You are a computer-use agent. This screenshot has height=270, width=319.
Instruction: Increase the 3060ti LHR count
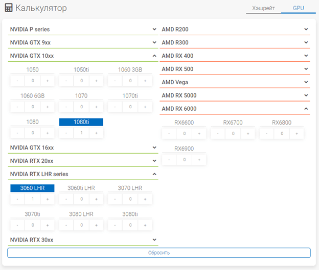96,199
